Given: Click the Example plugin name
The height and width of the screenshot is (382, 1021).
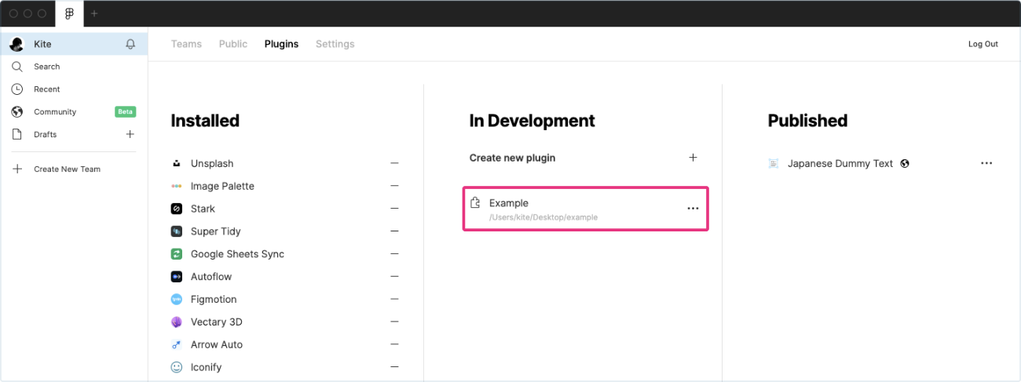Looking at the screenshot, I should pyautogui.click(x=509, y=203).
